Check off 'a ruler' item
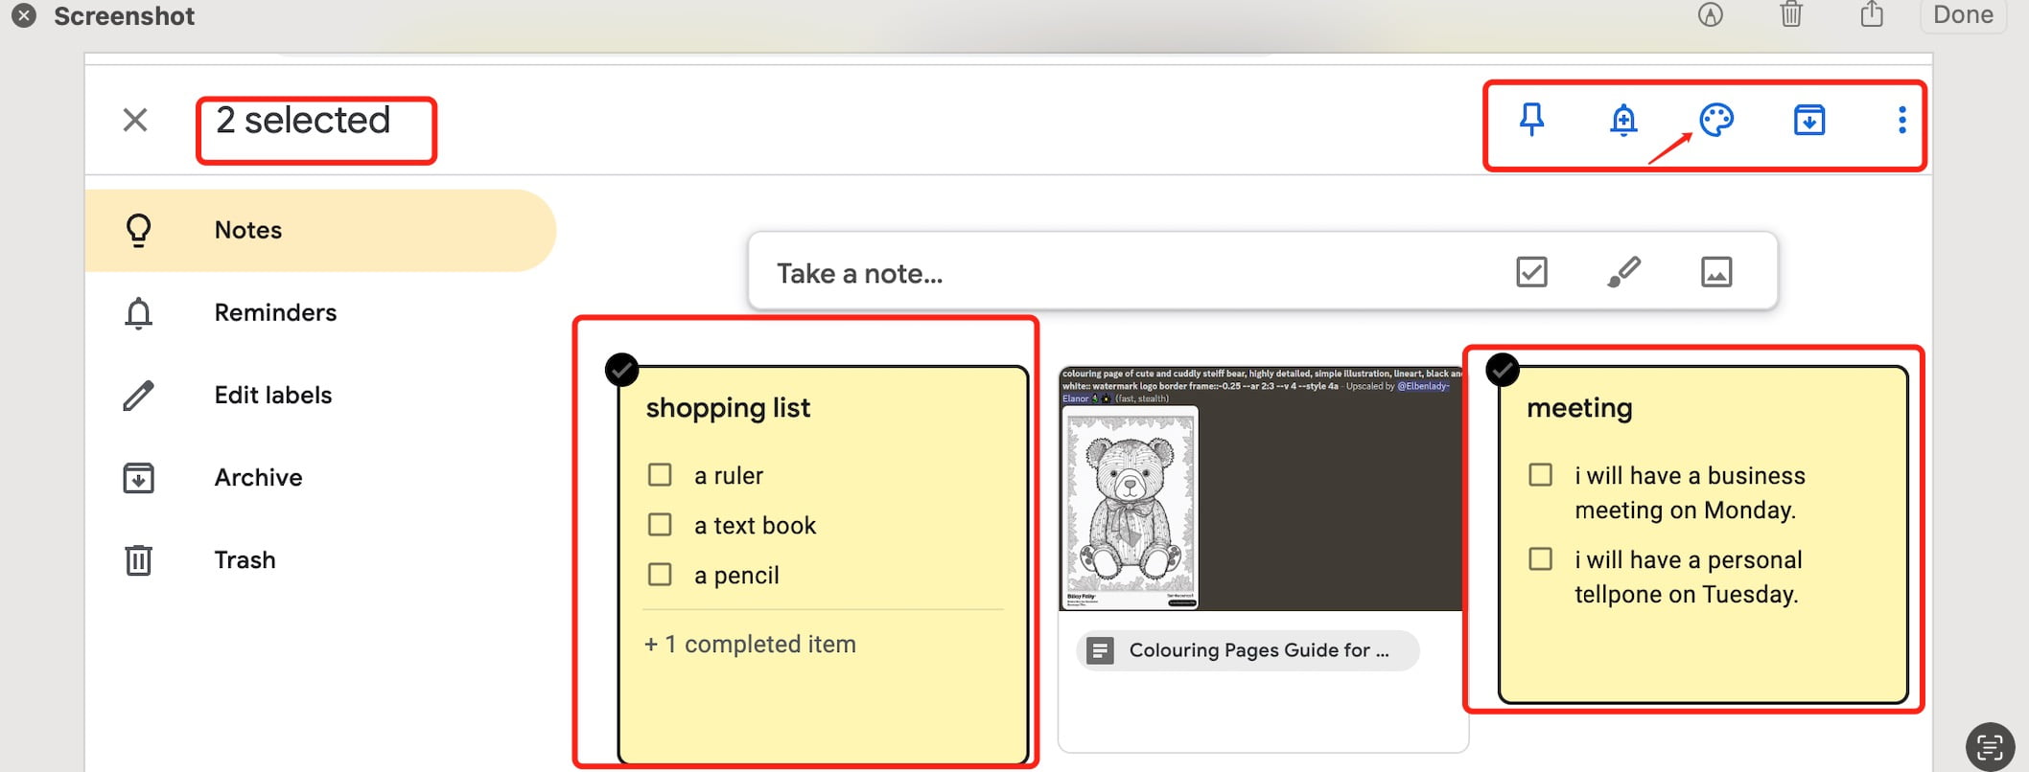The width and height of the screenshot is (2029, 772). pyautogui.click(x=660, y=475)
